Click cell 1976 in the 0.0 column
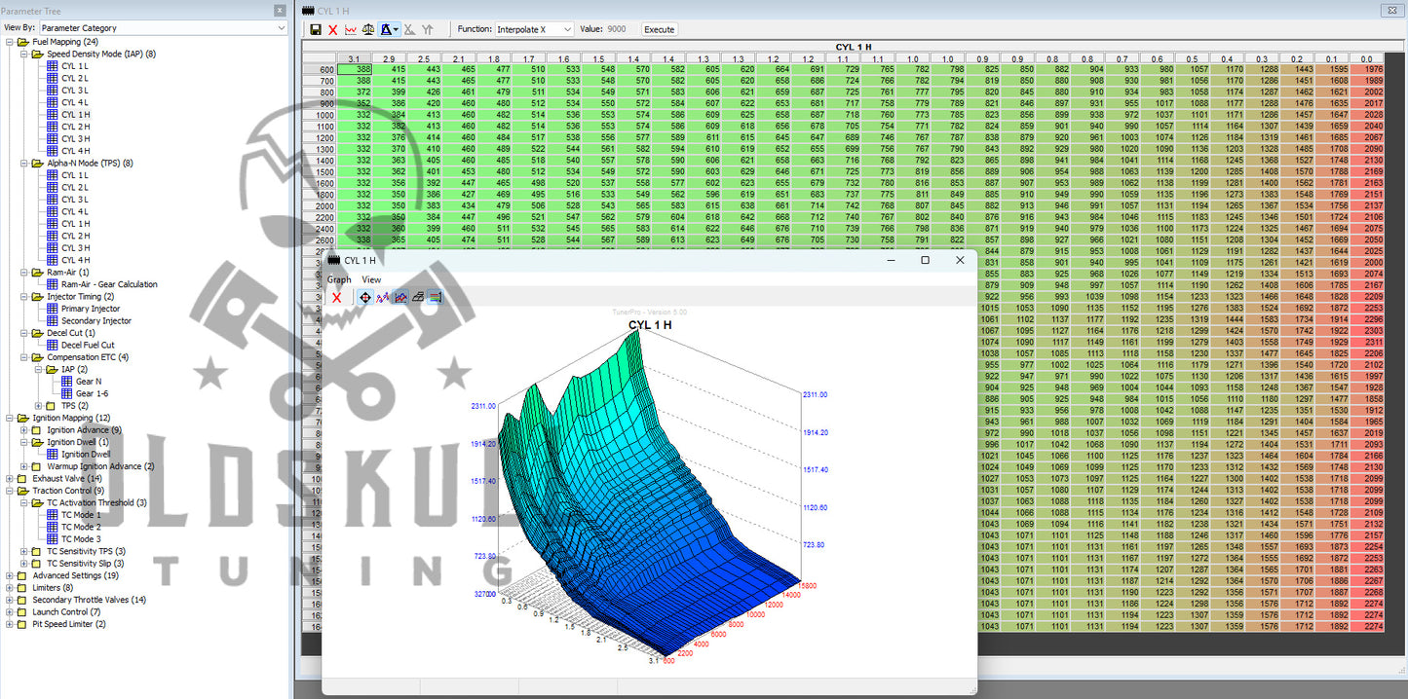The image size is (1408, 699). click(x=1368, y=70)
